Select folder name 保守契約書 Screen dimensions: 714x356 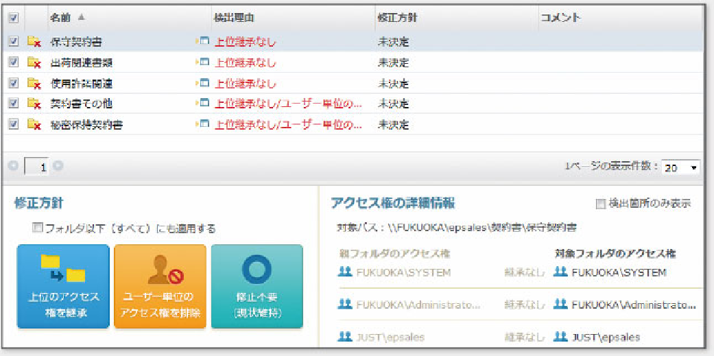click(75, 42)
